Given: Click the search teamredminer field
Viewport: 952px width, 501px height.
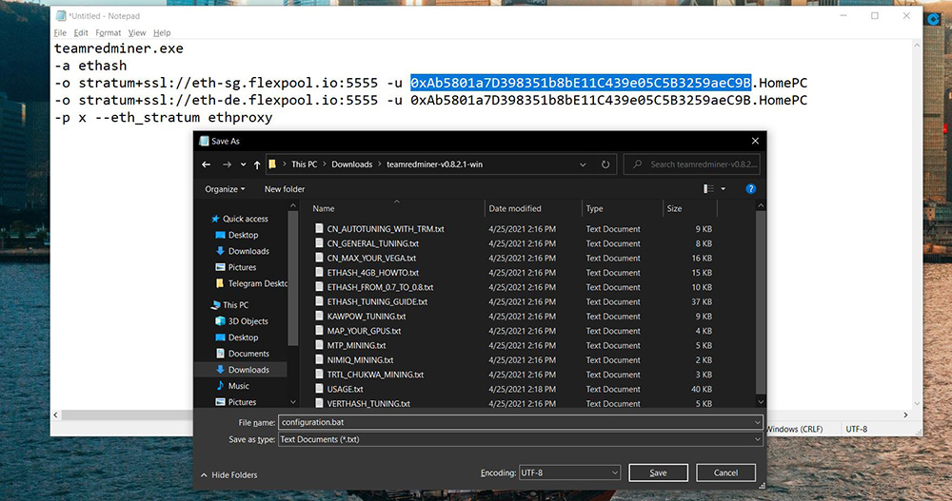Looking at the screenshot, I should click(x=691, y=164).
